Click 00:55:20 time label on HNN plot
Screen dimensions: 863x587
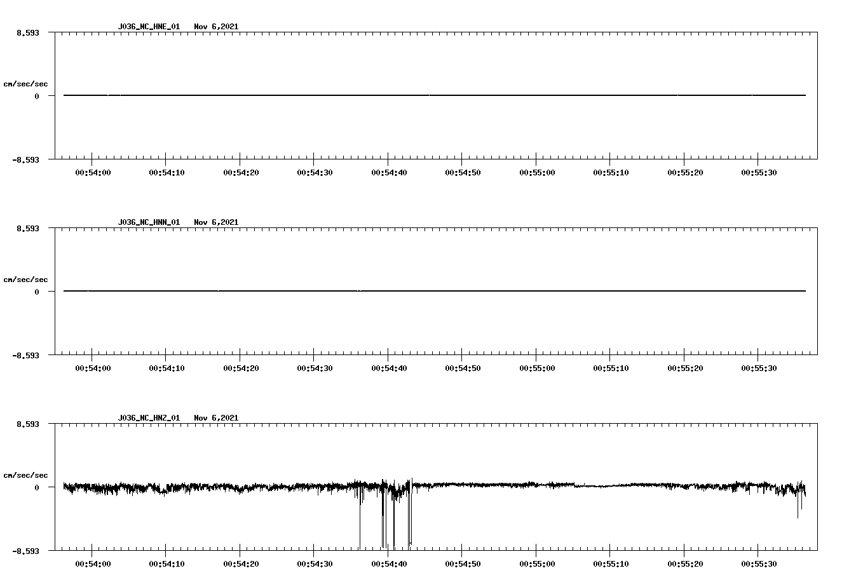coord(685,368)
